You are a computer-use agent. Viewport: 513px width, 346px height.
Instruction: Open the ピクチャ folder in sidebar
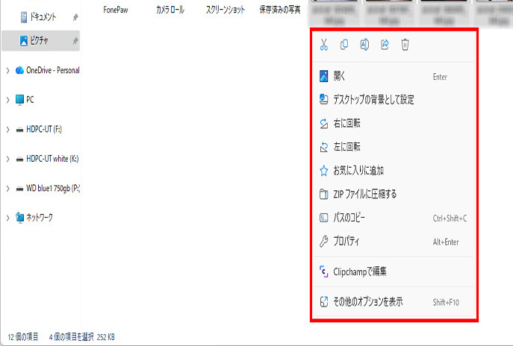37,40
